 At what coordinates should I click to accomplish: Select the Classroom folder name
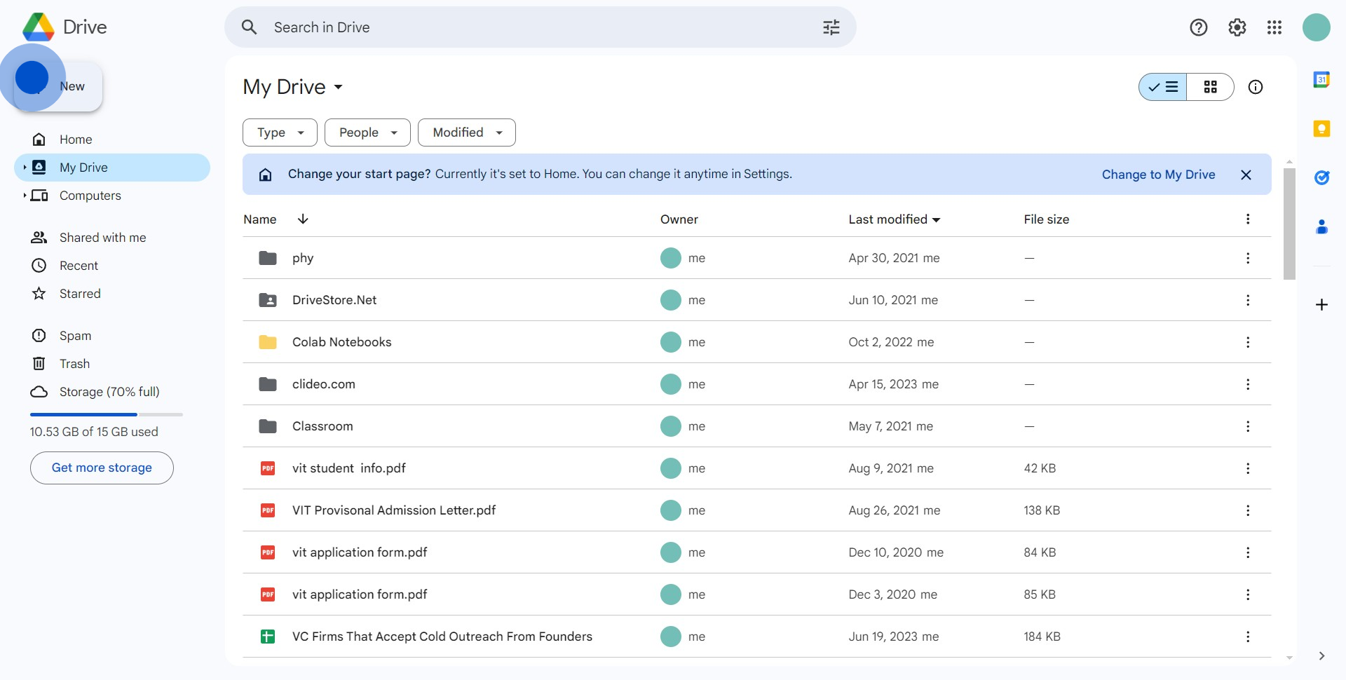coord(322,426)
